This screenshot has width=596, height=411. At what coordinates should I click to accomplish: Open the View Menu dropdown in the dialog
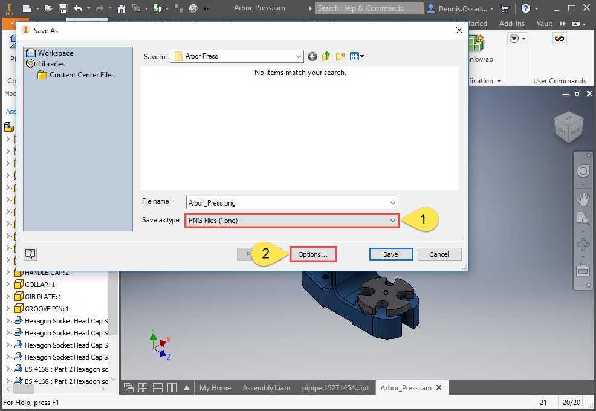(x=355, y=56)
